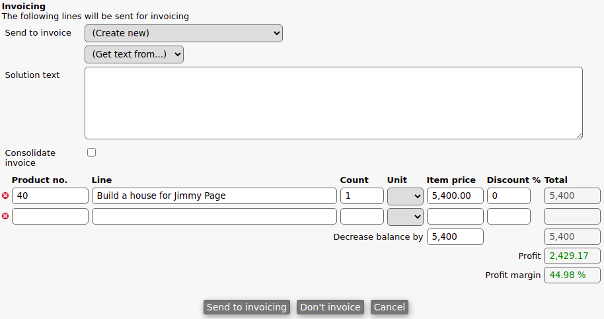Click the Item price field showing 5,400.00
This screenshot has width=604, height=319.
point(455,195)
